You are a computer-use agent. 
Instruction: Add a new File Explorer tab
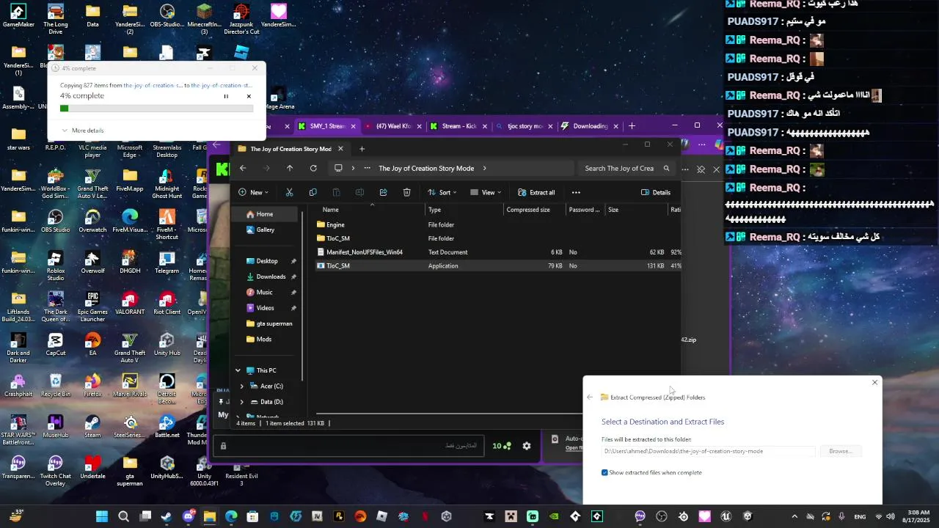[x=362, y=149]
